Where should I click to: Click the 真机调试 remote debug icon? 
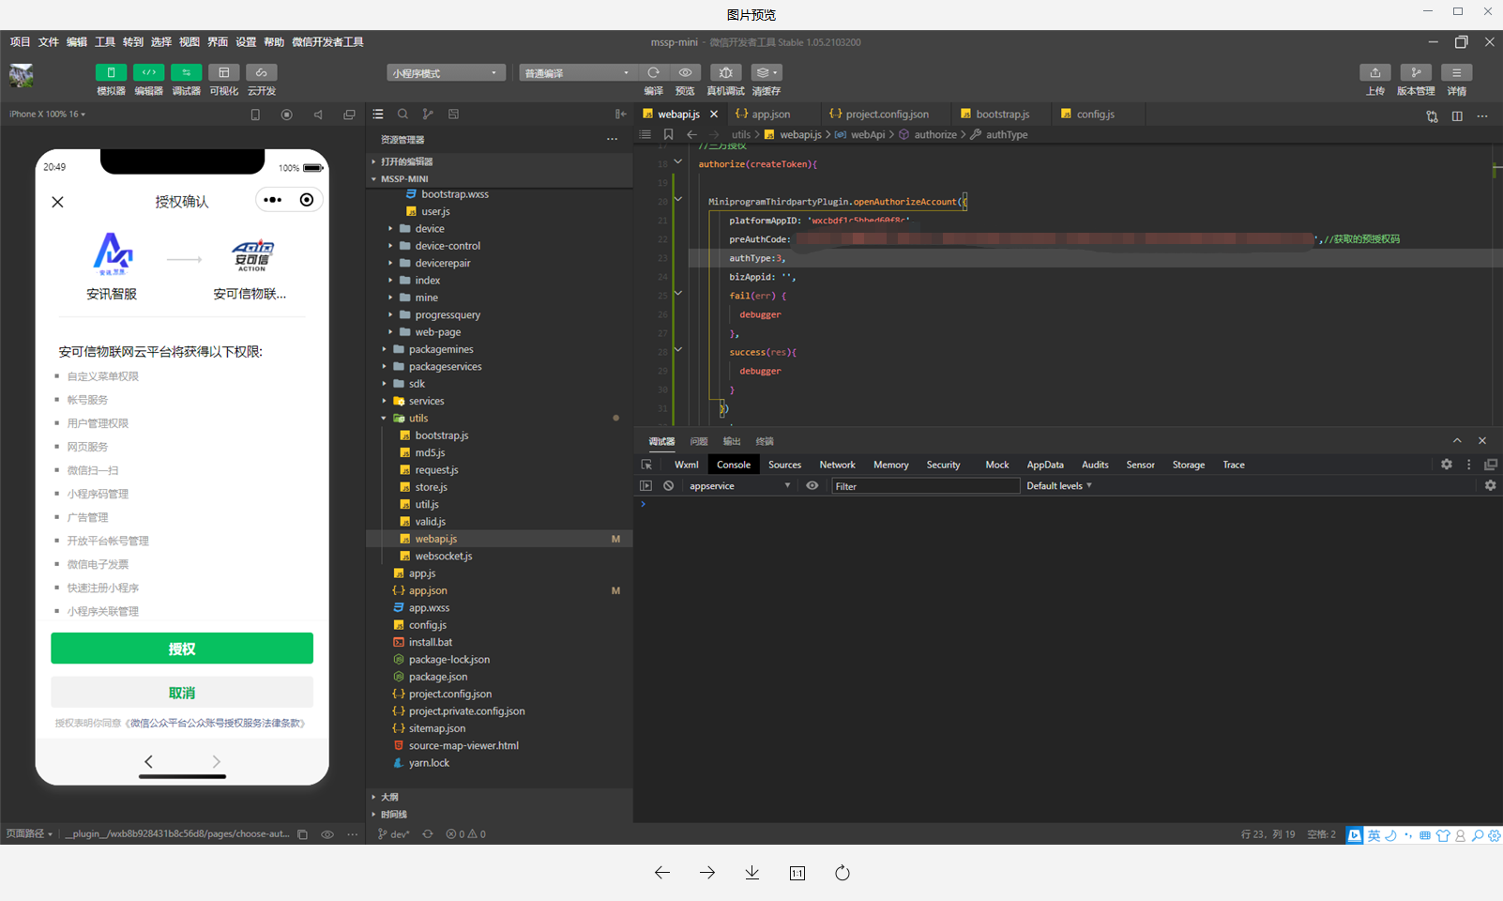click(725, 72)
